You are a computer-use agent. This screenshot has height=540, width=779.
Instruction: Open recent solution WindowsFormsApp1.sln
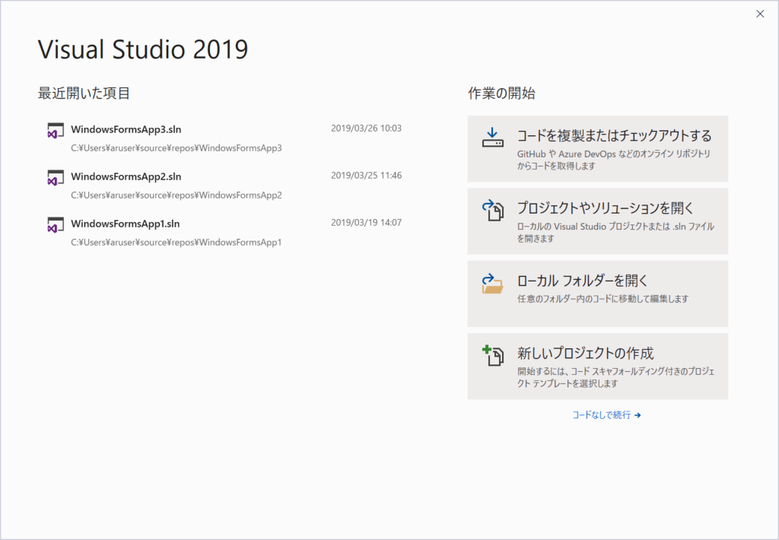(126, 224)
